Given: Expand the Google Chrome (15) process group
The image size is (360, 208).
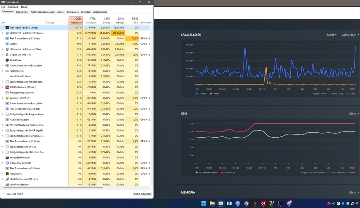Looking at the screenshot, I should coord(3,55).
